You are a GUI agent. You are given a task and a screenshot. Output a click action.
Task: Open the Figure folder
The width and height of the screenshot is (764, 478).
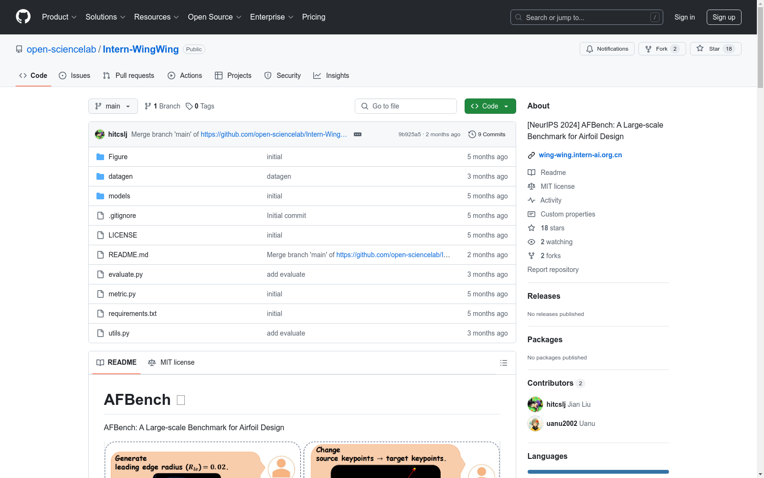click(x=118, y=157)
